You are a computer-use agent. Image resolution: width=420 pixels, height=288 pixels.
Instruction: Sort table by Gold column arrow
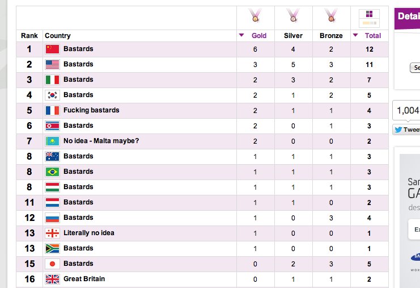241,35
